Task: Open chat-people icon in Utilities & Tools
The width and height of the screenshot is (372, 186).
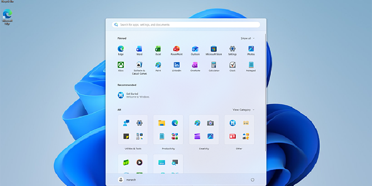Action: (126, 123)
